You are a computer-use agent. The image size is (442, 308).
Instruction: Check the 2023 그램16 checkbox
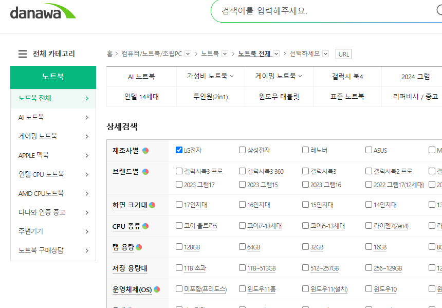[305, 184]
